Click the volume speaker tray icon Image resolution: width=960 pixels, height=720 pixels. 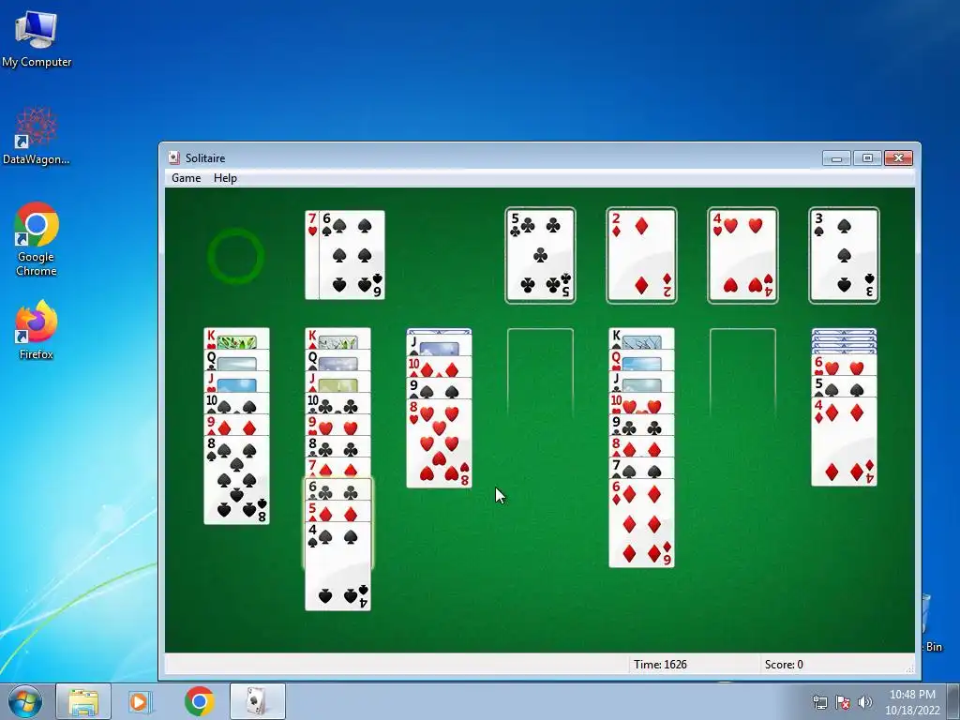[864, 702]
